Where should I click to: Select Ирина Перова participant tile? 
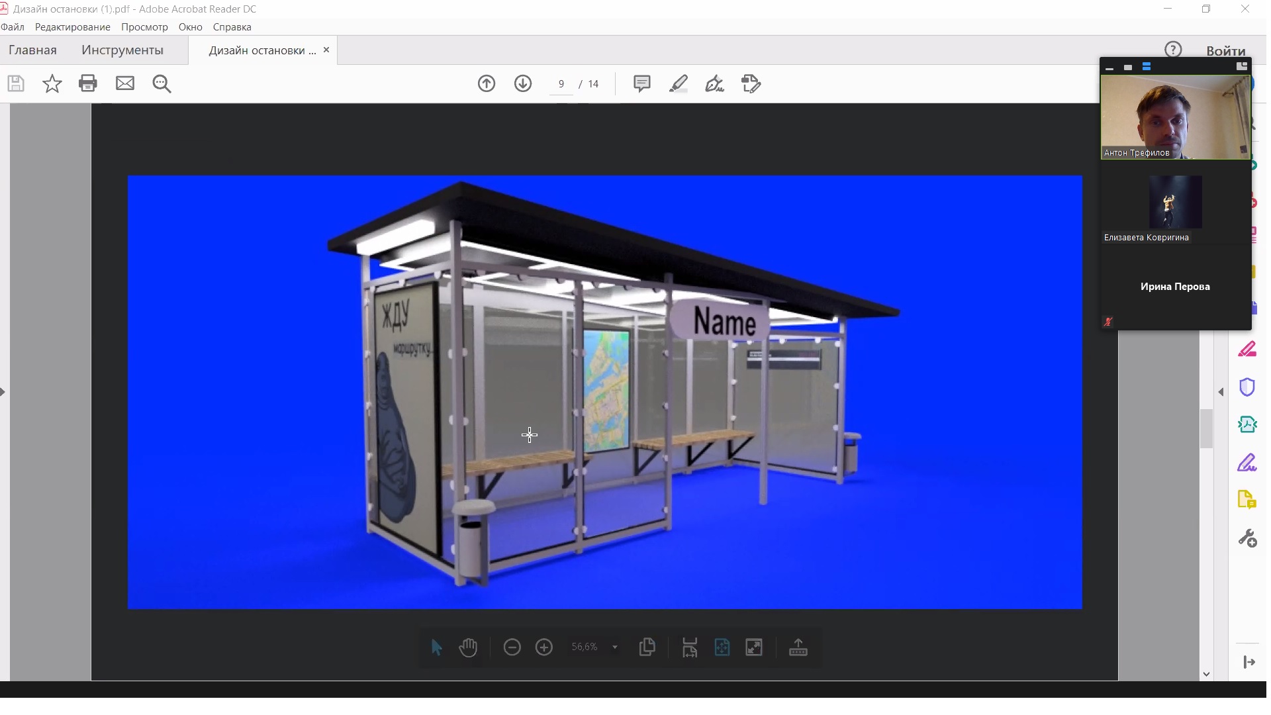[1175, 287]
